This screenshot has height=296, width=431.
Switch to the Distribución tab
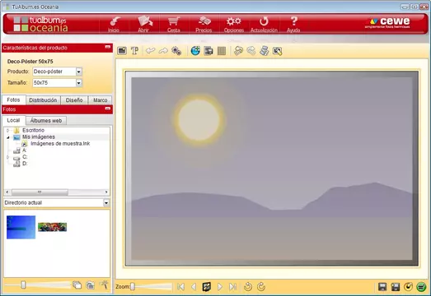(x=43, y=100)
